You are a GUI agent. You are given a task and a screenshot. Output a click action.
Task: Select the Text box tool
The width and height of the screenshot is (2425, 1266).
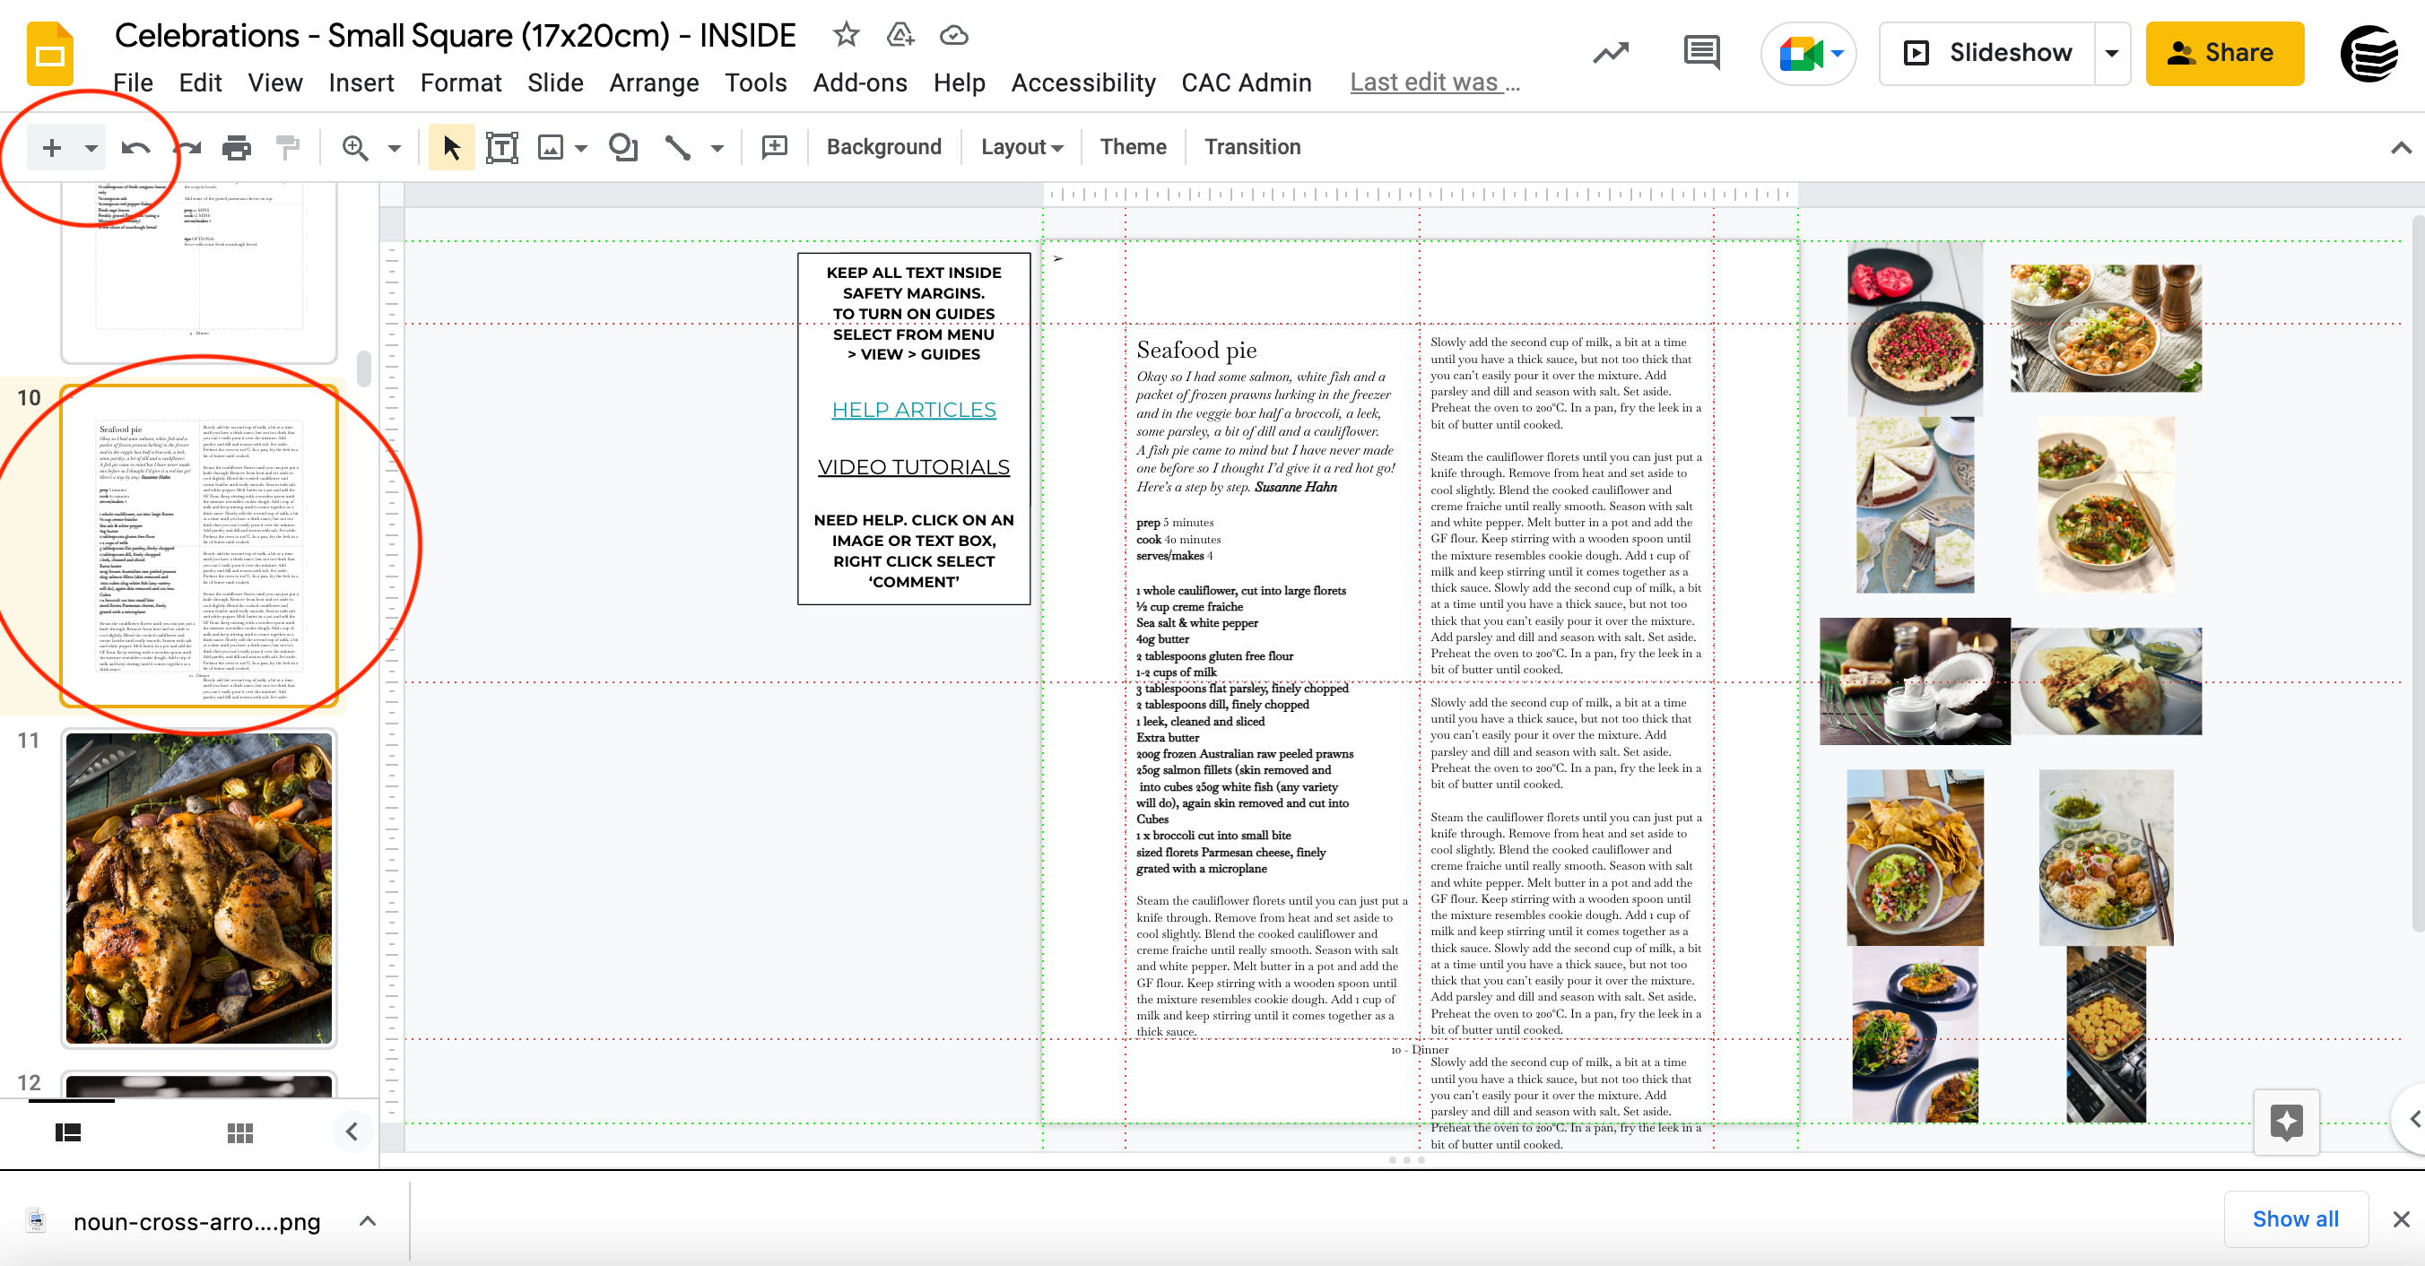(503, 147)
